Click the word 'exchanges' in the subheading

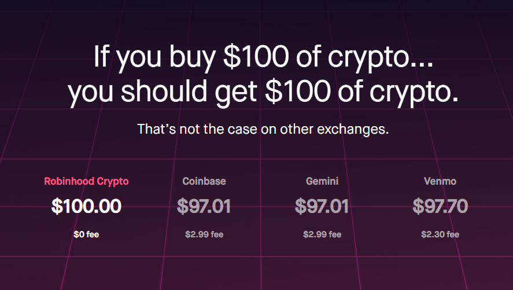pyautogui.click(x=353, y=129)
